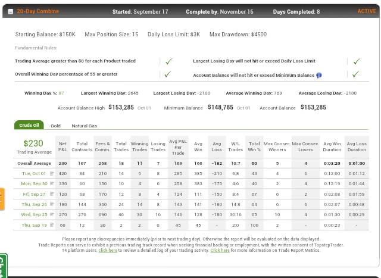Click 'click here' for T4 trading log
This screenshot has width=381, height=278.
tap(108, 250)
